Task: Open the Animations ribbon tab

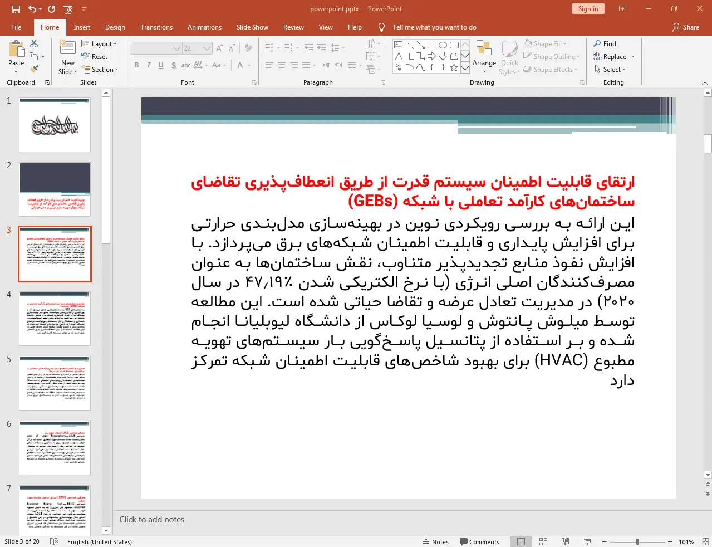Action: pos(204,27)
